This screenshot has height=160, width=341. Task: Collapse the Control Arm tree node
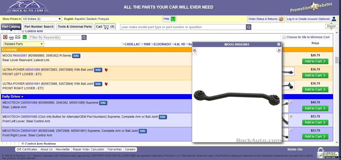23,31
